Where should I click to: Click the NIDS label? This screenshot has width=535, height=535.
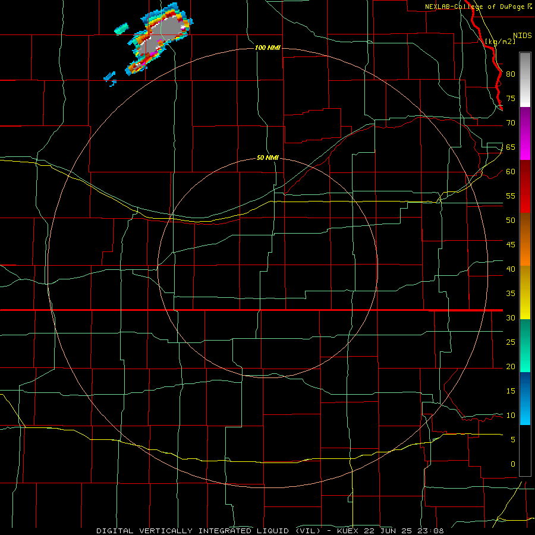coord(522,36)
